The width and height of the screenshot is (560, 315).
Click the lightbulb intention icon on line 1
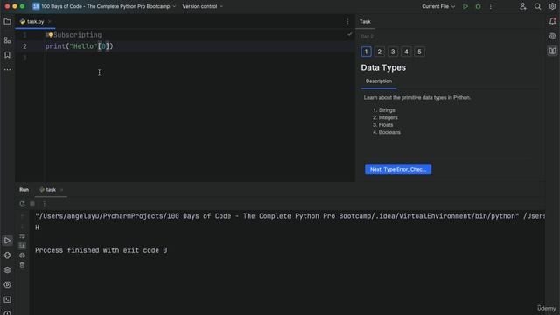[50, 35]
